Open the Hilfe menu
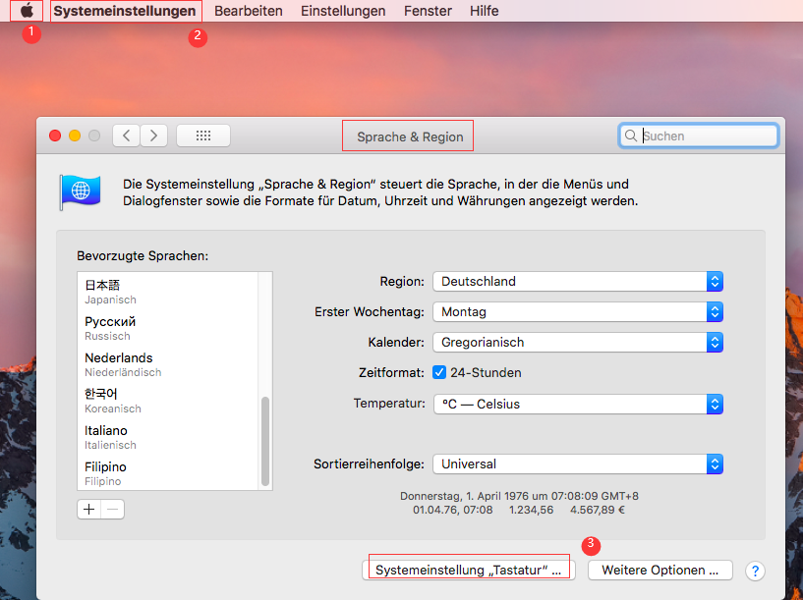 484,11
